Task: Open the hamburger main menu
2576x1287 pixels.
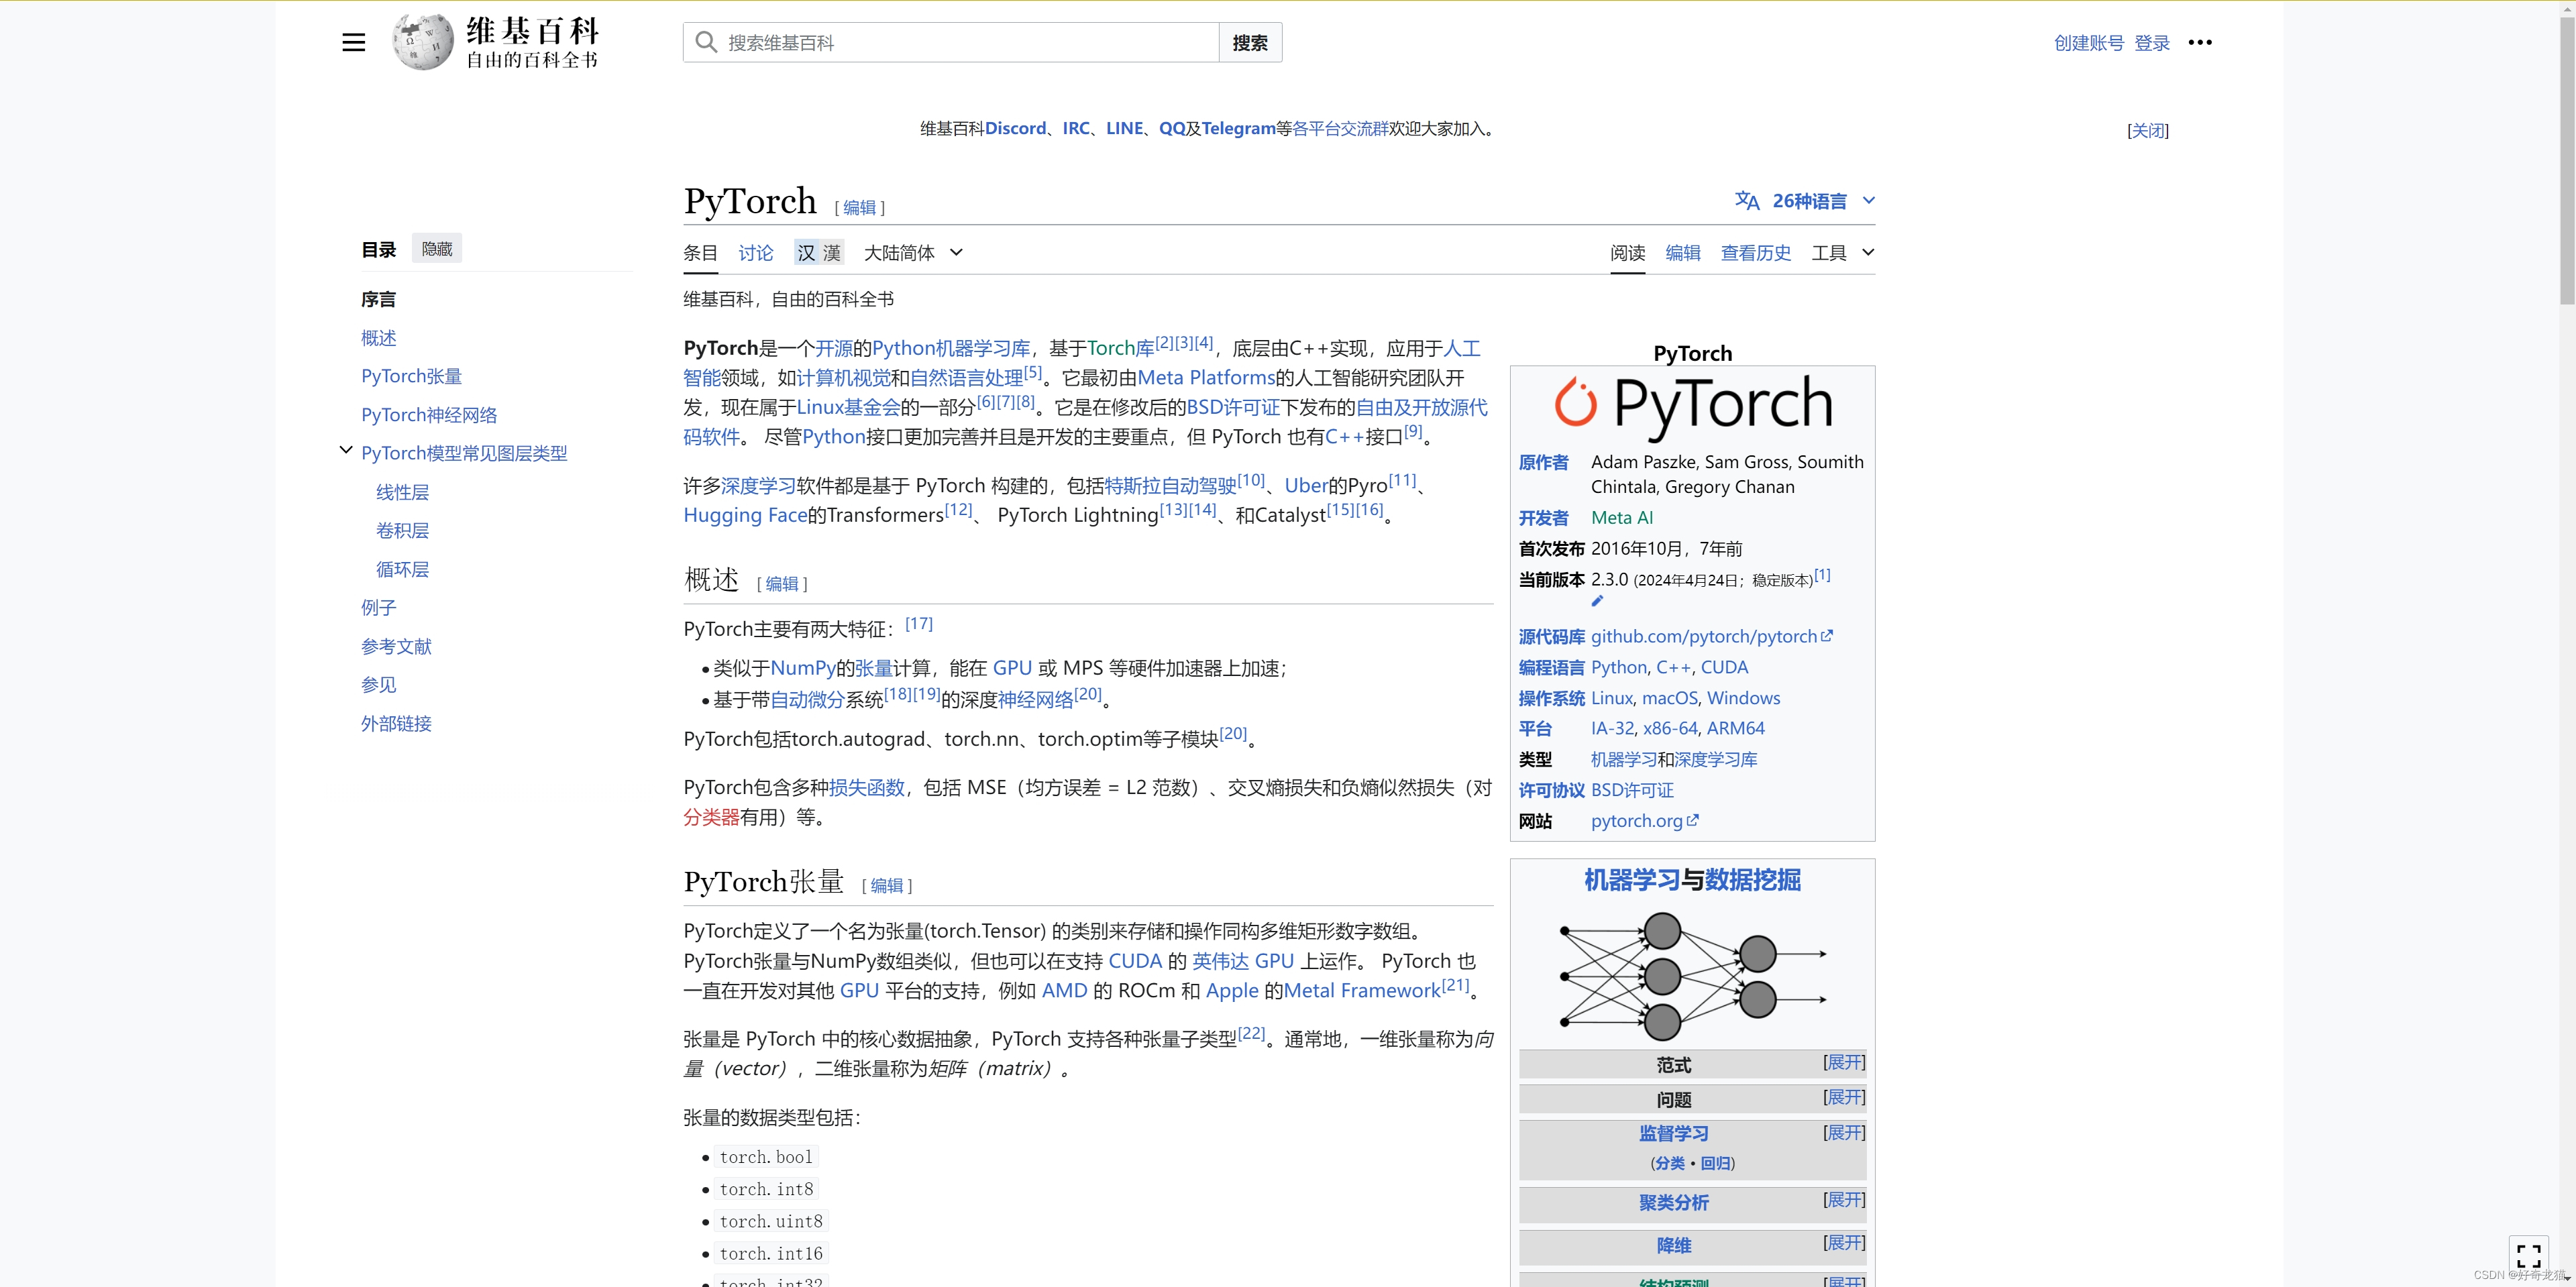Action: pyautogui.click(x=353, y=42)
